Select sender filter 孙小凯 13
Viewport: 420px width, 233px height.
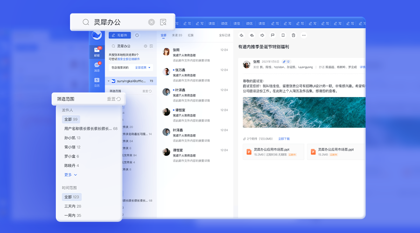click(72, 138)
